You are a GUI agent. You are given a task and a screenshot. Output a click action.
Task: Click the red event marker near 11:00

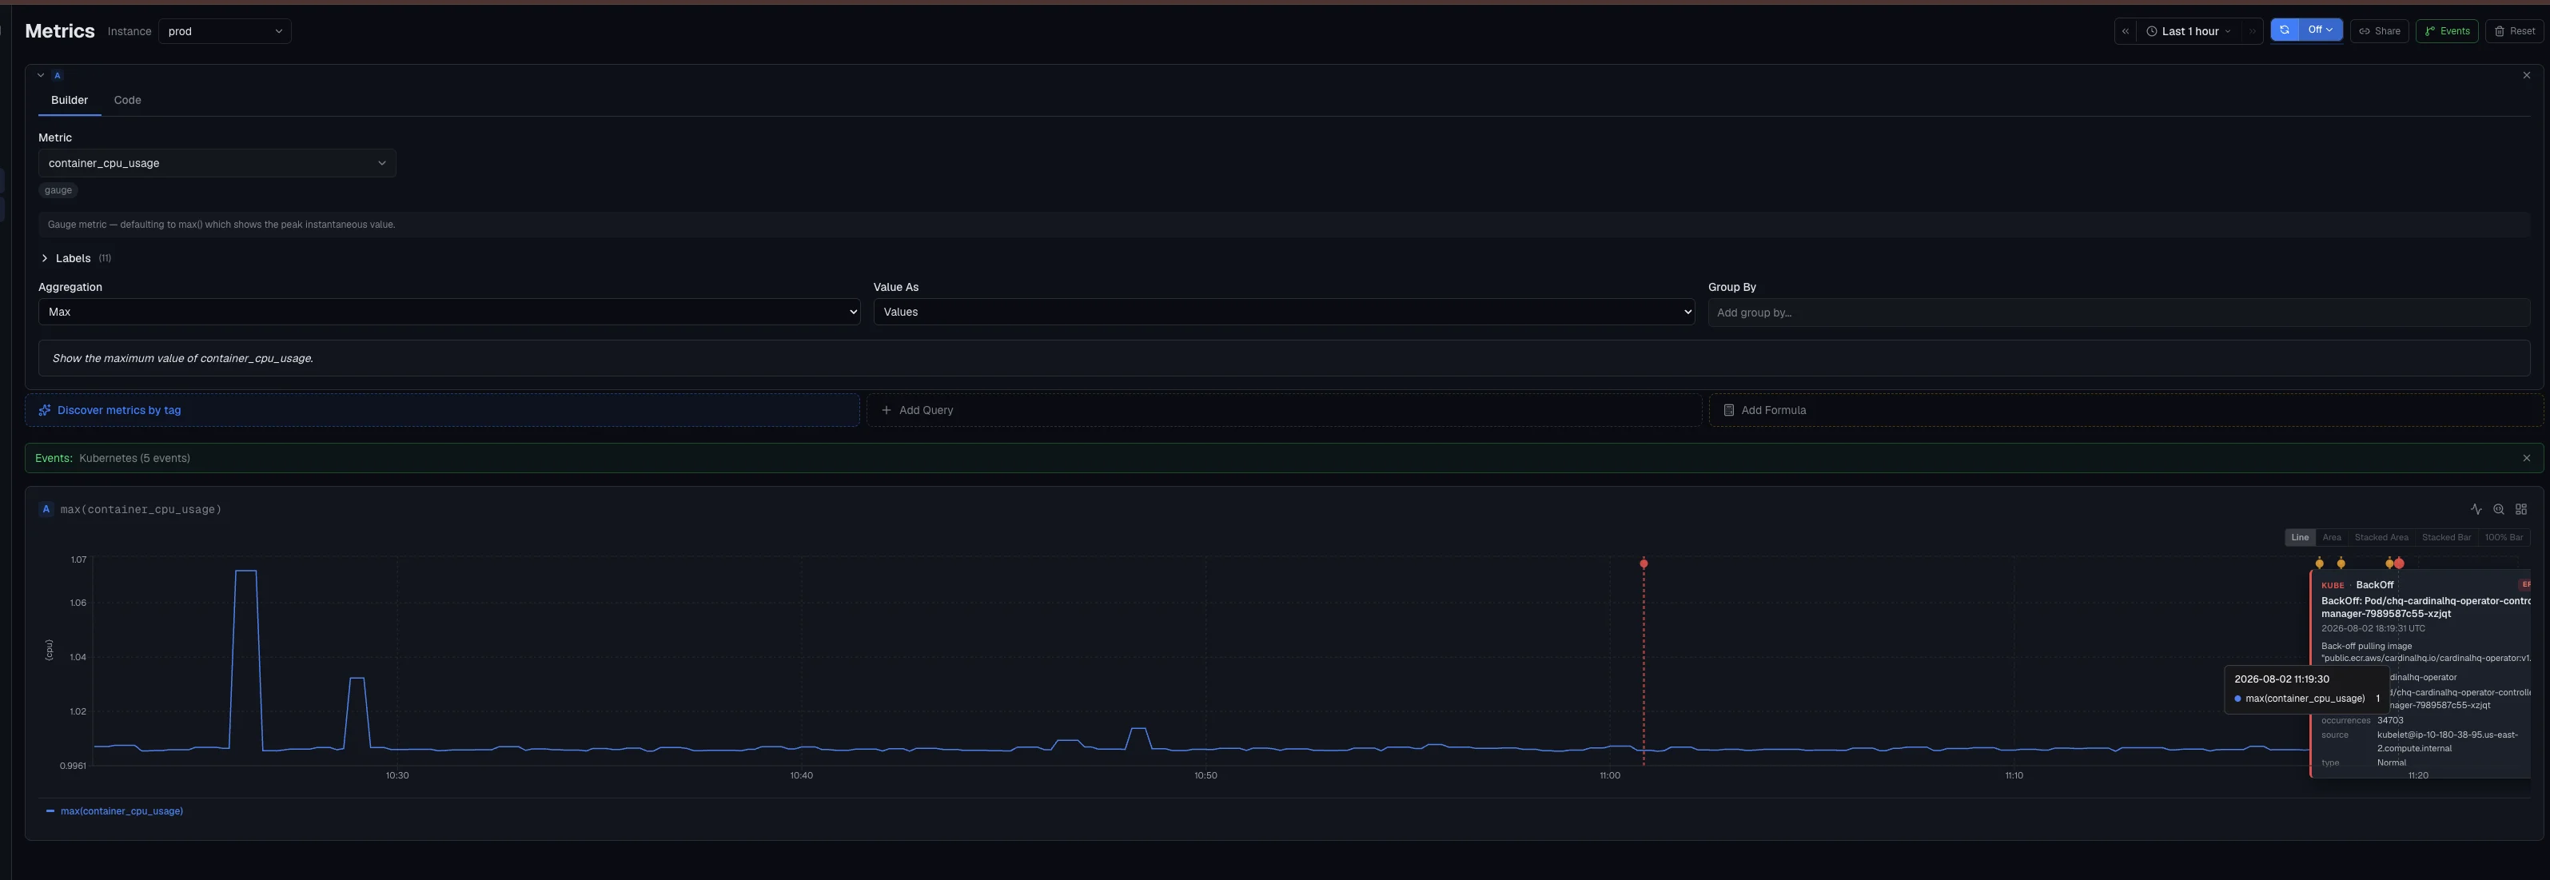pos(1644,563)
